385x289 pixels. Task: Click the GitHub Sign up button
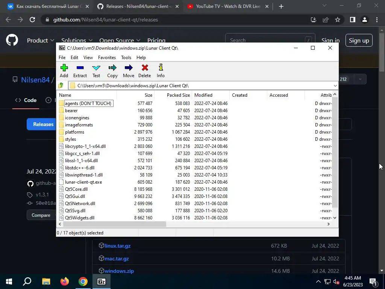point(359,40)
